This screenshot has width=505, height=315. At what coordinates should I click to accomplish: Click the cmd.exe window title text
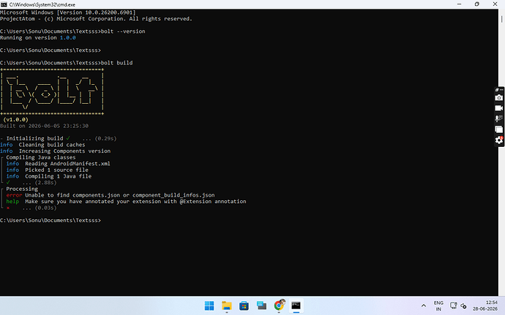click(42, 4)
